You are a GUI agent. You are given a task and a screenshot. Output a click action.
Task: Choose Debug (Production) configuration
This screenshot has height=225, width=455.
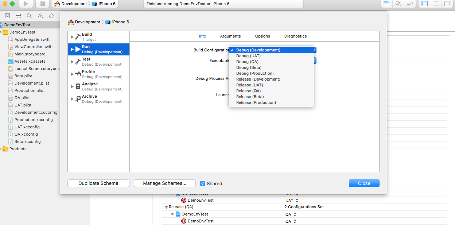[x=271, y=73]
